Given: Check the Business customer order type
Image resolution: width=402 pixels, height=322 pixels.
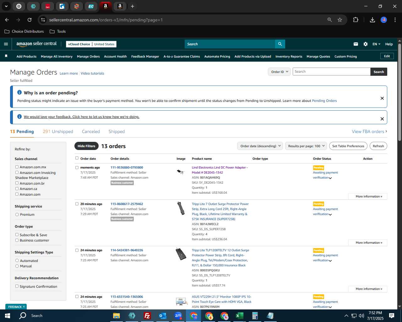Looking at the screenshot, I should point(17,240).
